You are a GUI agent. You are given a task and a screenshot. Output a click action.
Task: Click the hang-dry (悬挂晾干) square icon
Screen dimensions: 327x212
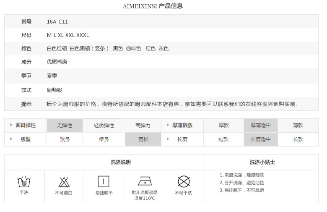point(104,181)
